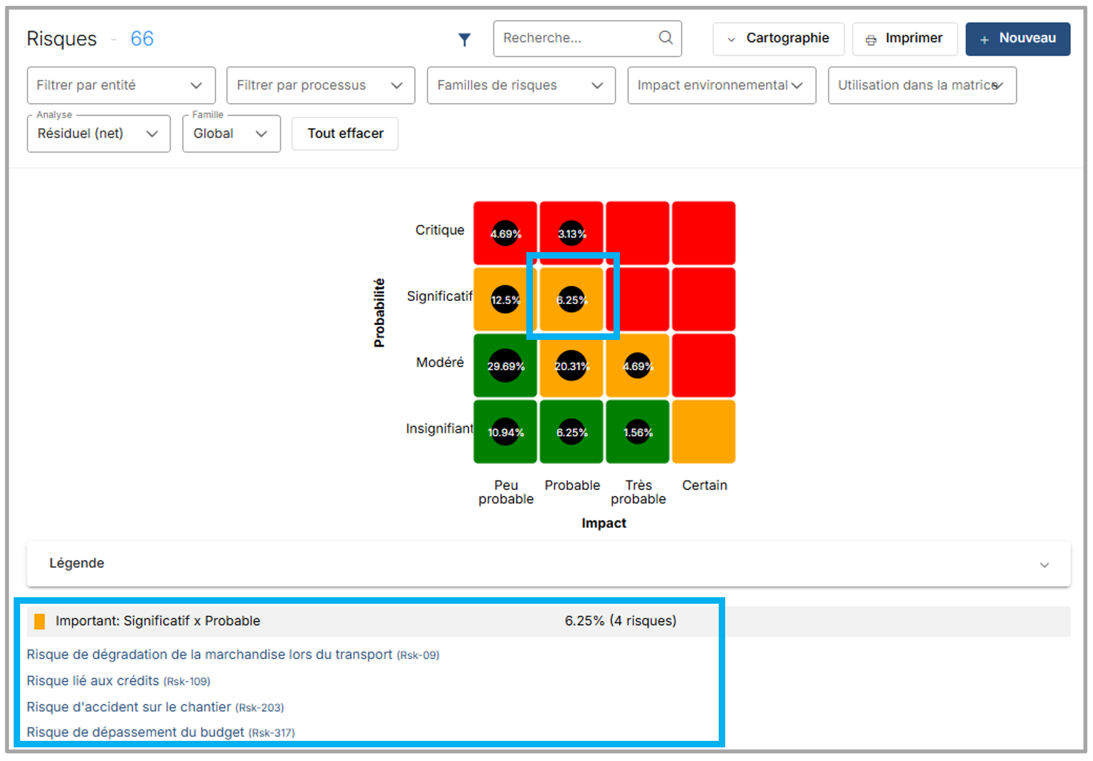Click the search magnifier icon
This screenshot has width=1093, height=761.
[665, 38]
